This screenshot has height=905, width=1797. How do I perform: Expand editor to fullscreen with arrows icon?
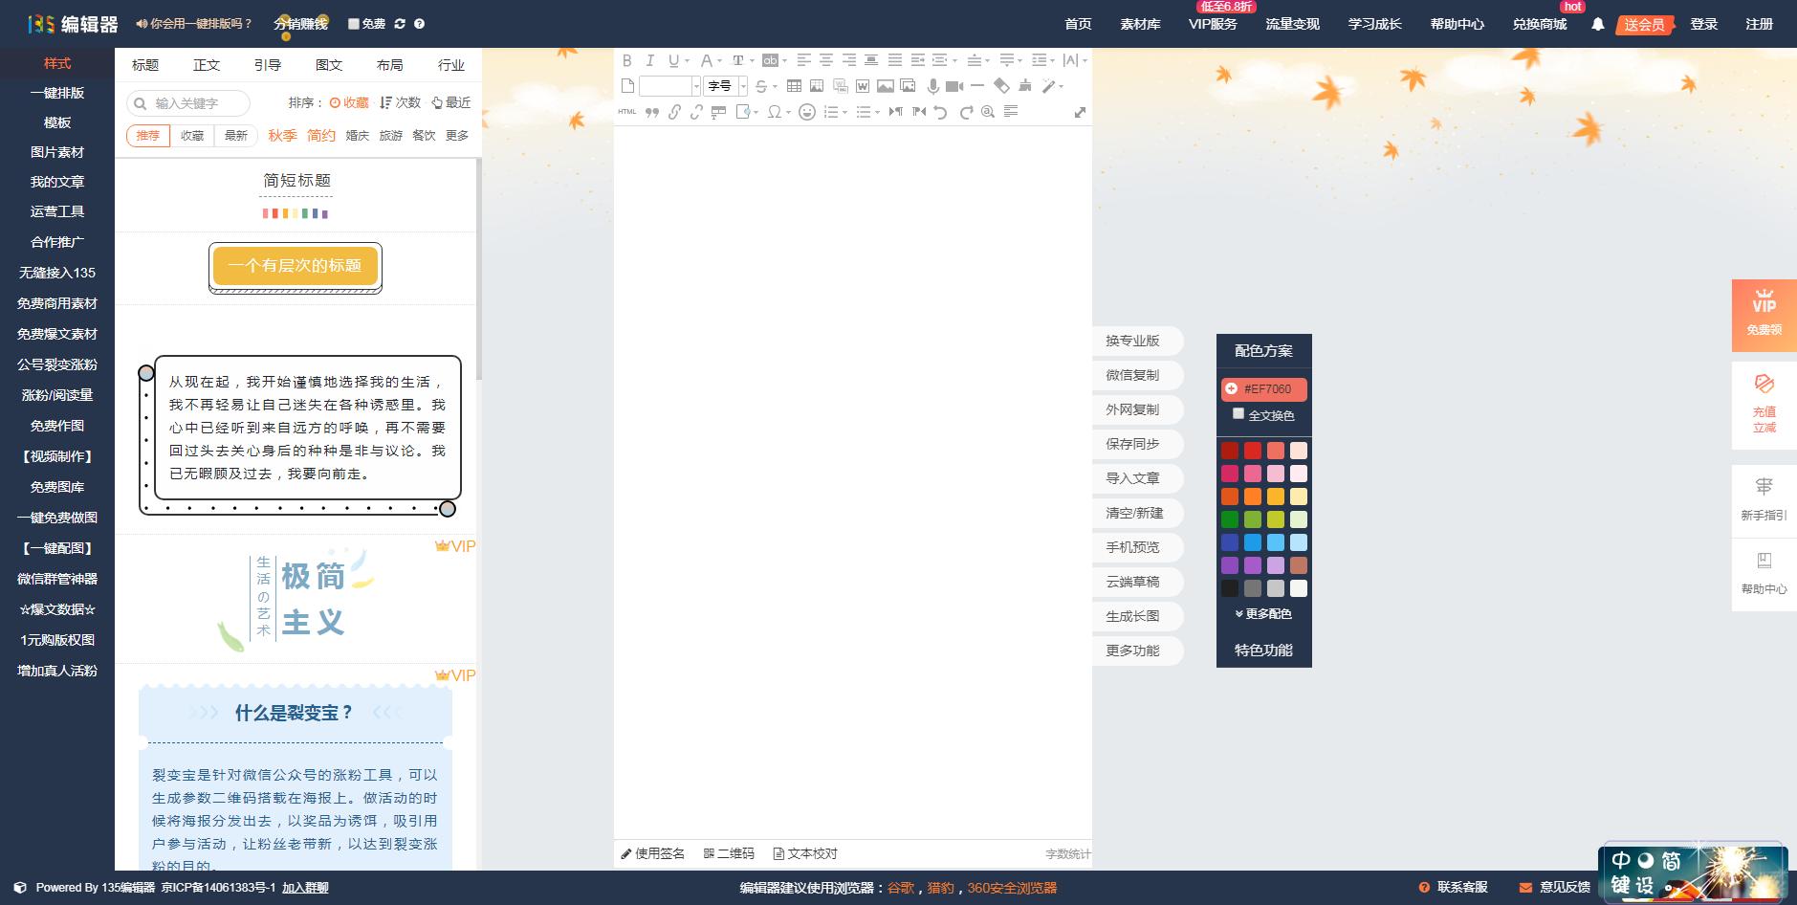(1080, 112)
